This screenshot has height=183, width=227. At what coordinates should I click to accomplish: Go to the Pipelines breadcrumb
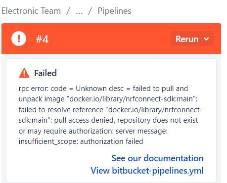114,11
